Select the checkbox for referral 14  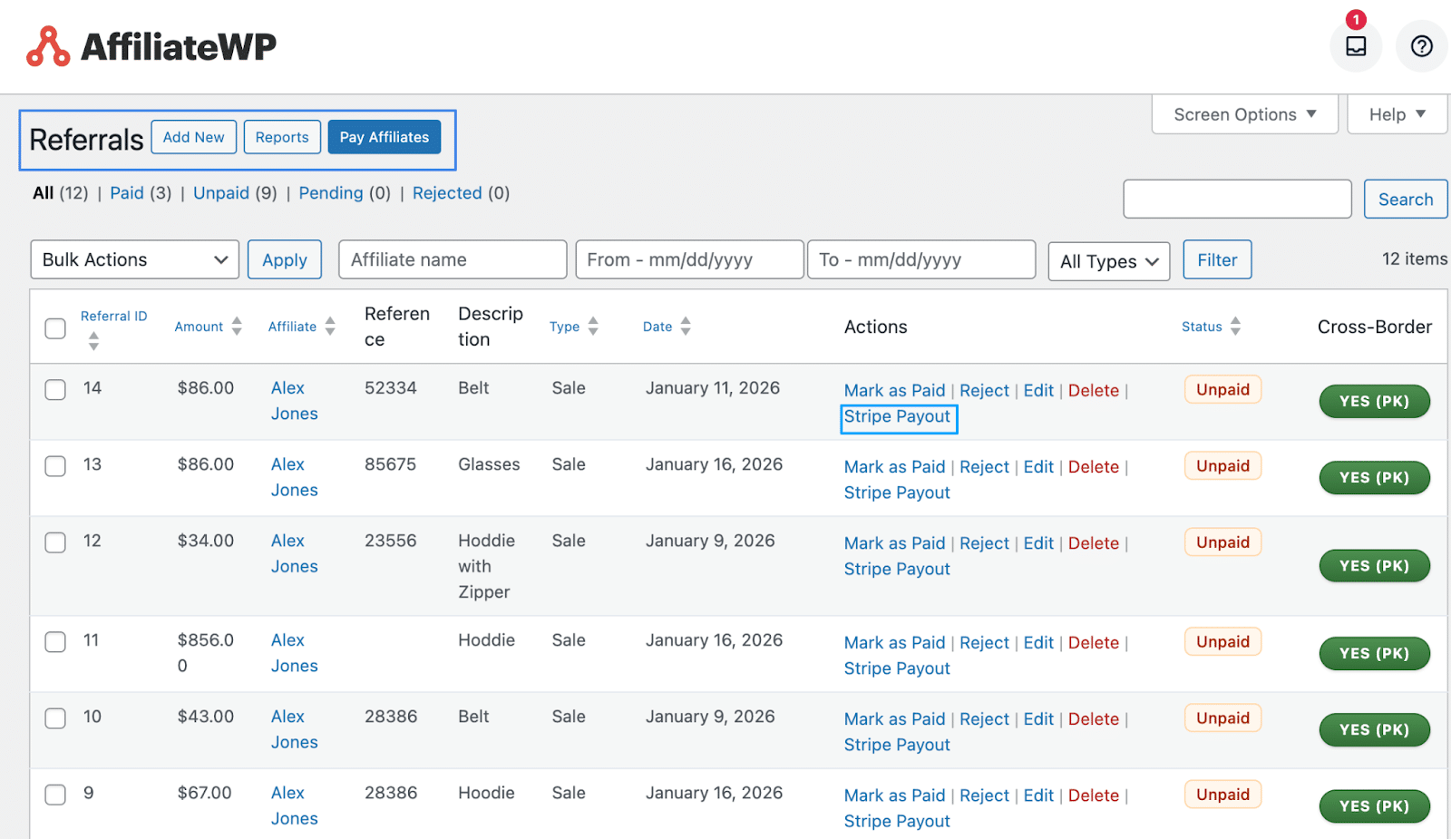pyautogui.click(x=55, y=390)
